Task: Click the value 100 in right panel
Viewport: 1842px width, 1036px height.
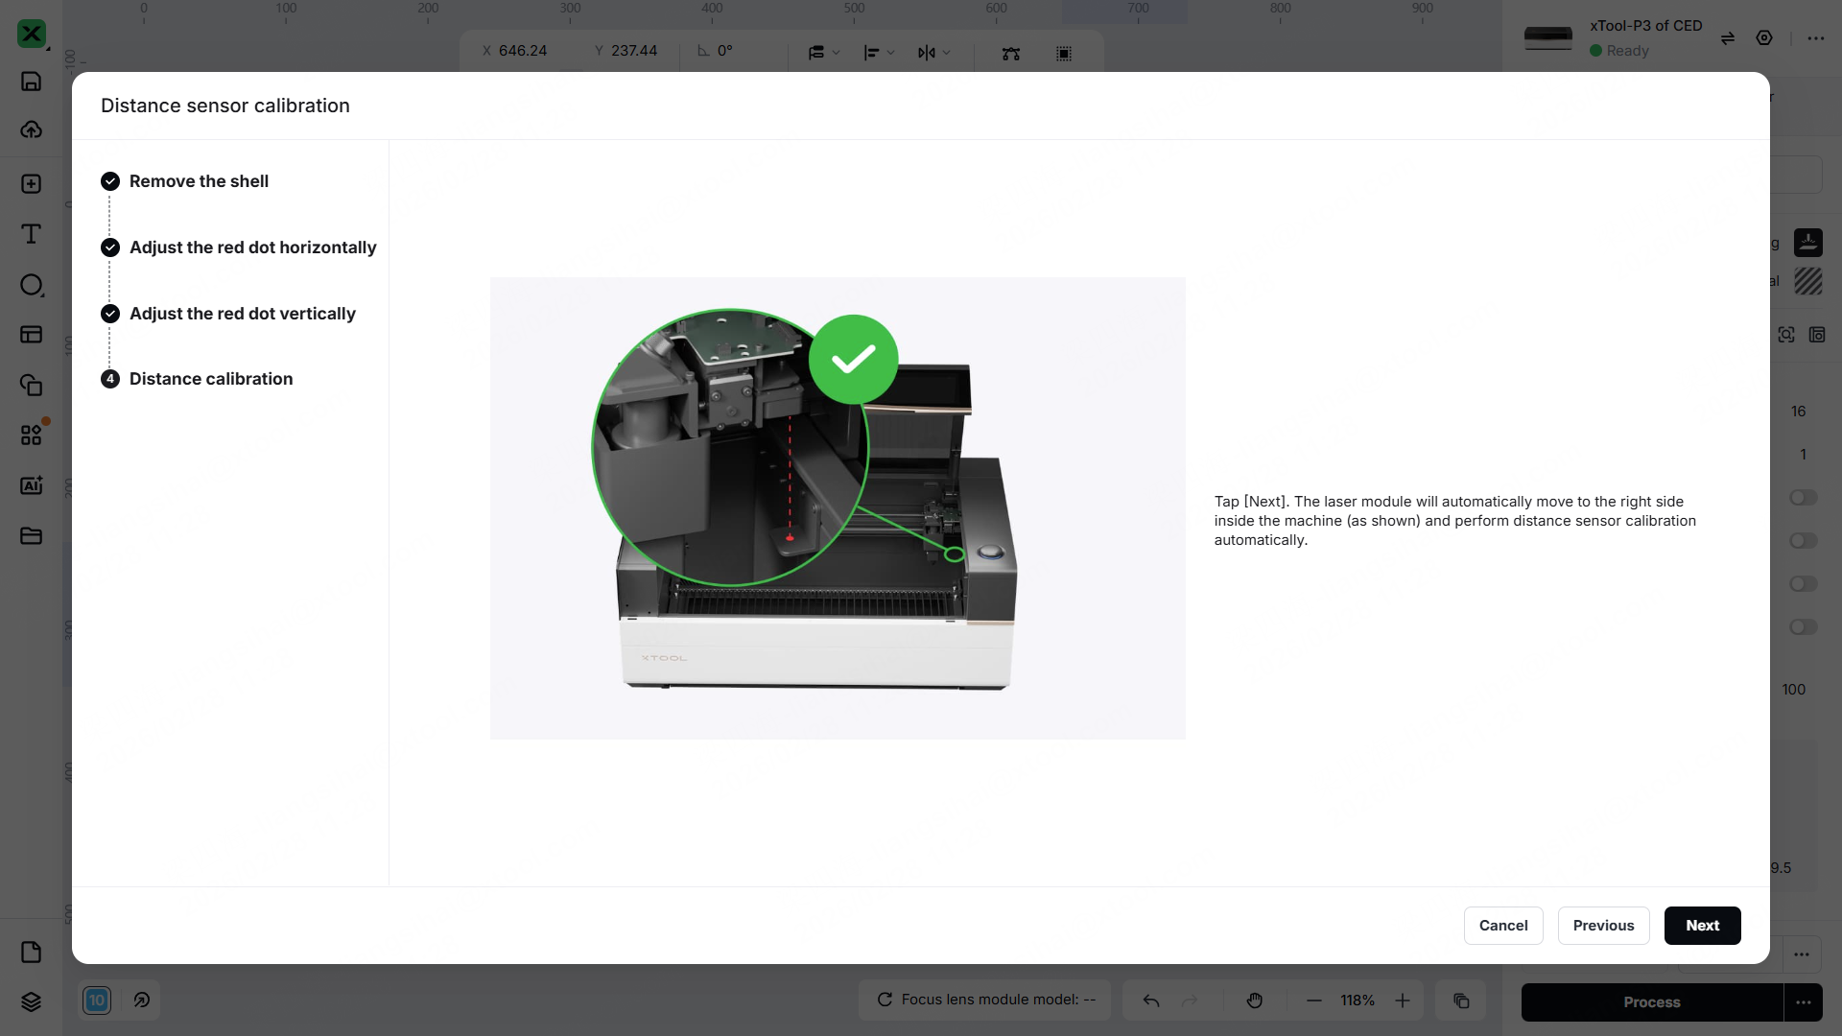Action: point(1794,690)
